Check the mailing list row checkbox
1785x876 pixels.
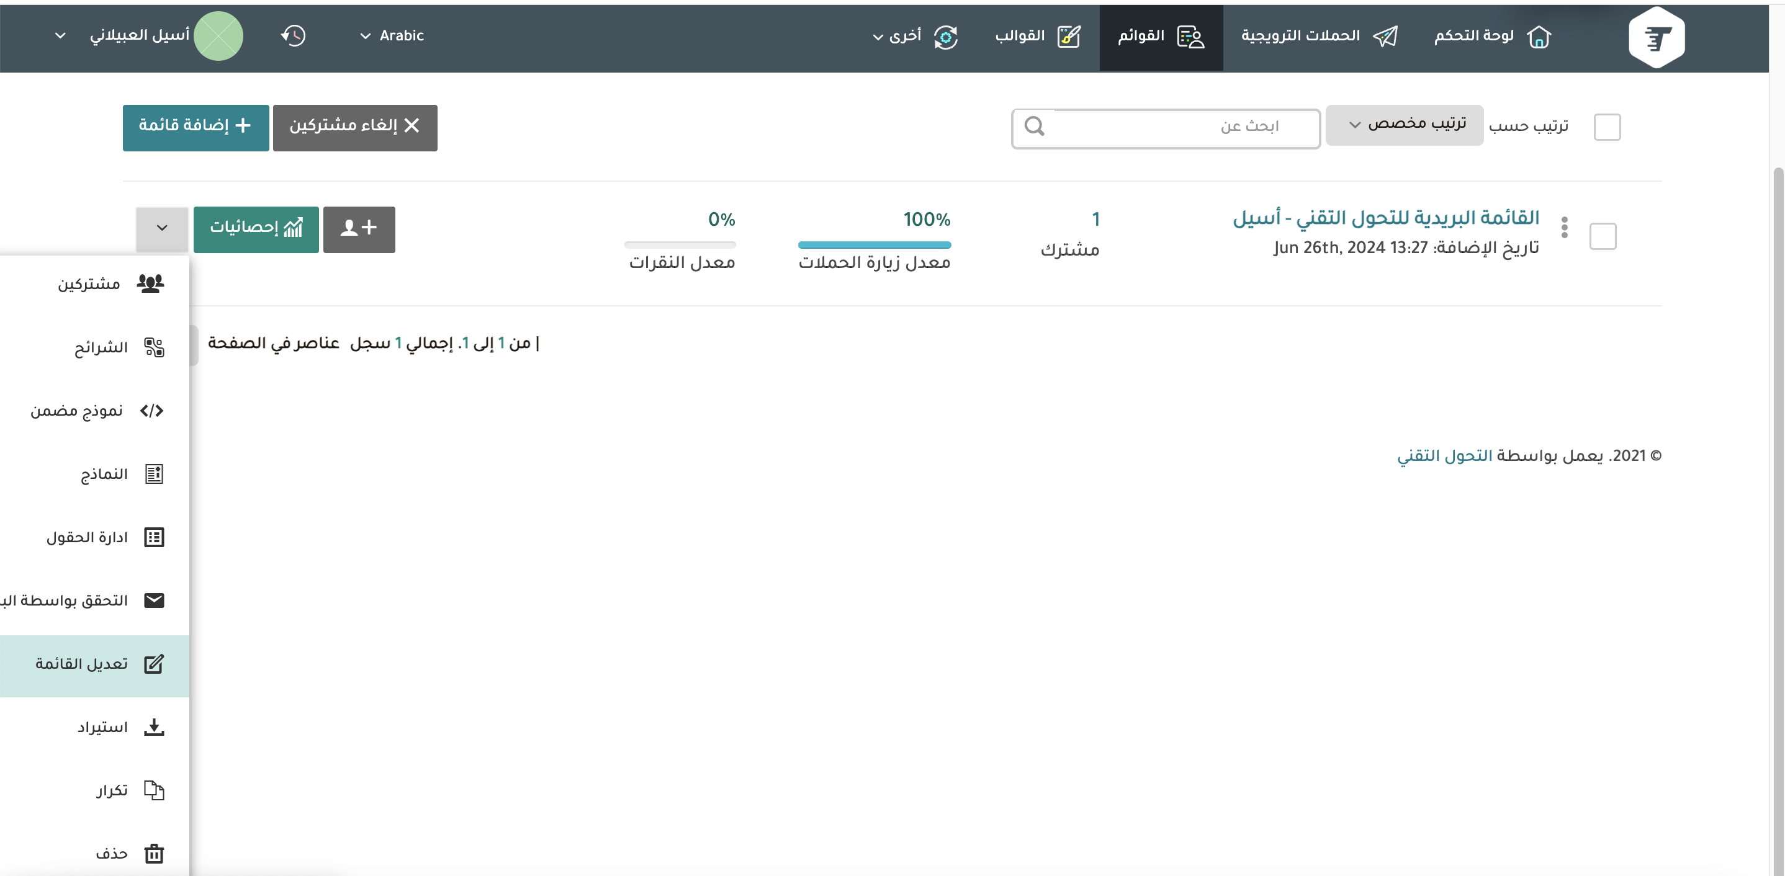[x=1602, y=237]
